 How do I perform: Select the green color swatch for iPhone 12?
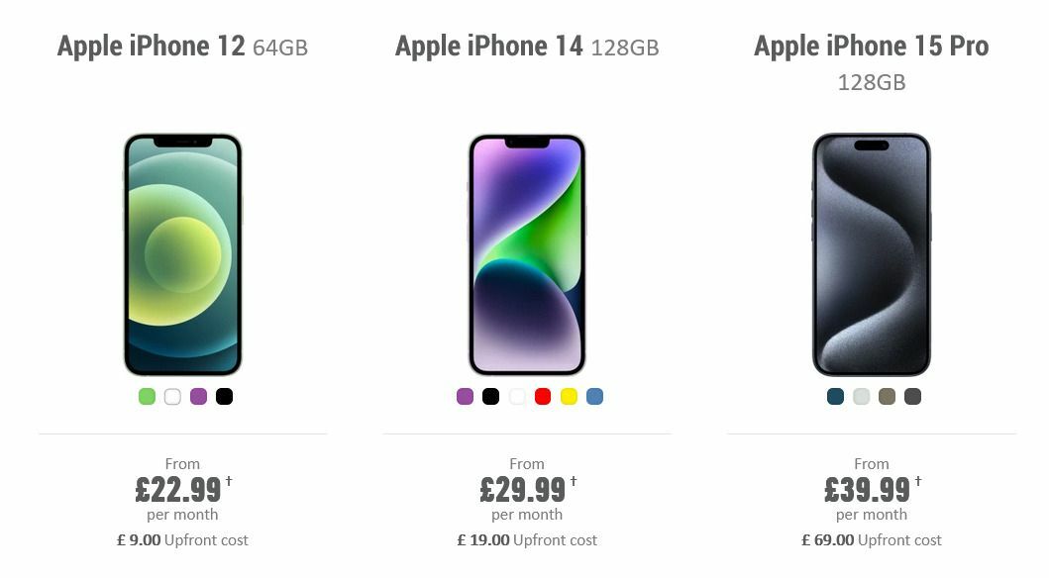147,397
